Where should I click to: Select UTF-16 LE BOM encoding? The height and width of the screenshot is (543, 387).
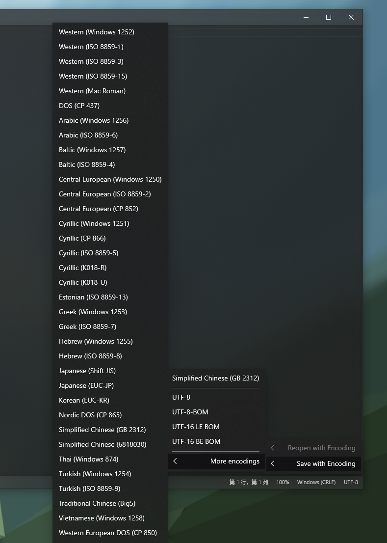(x=216, y=427)
